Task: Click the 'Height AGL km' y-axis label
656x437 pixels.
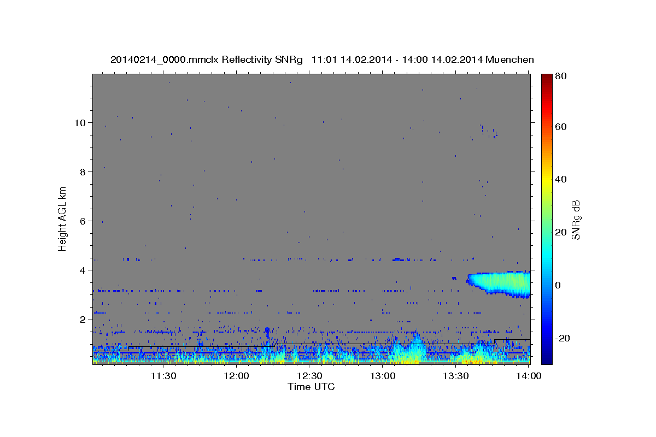Action: pos(63,218)
